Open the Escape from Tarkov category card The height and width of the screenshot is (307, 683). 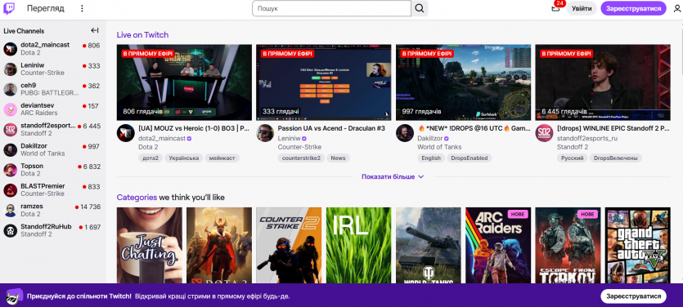pos(568,246)
